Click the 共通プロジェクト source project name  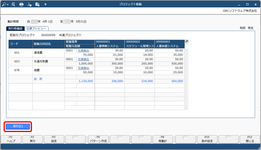70,35
